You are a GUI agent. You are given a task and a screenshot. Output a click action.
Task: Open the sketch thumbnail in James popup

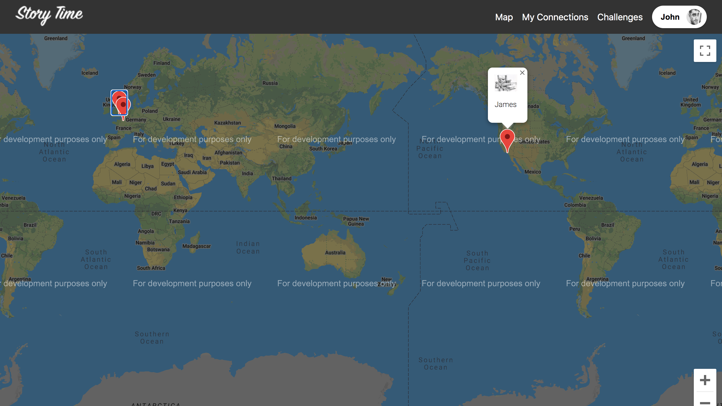coord(506,83)
